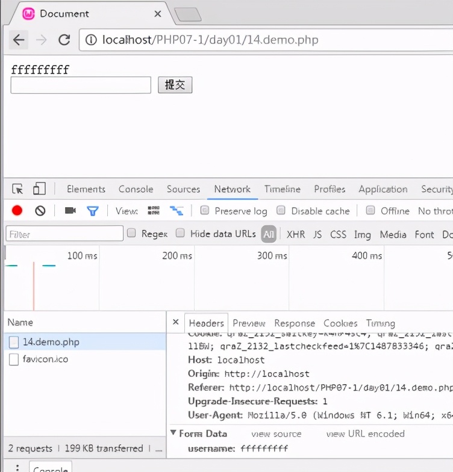
Task: Focus the address bar URL
Action: [210, 40]
